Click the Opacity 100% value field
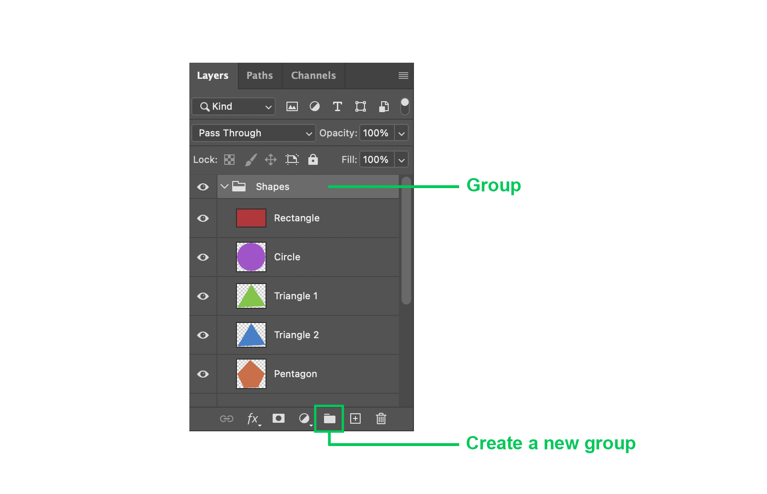 [376, 133]
